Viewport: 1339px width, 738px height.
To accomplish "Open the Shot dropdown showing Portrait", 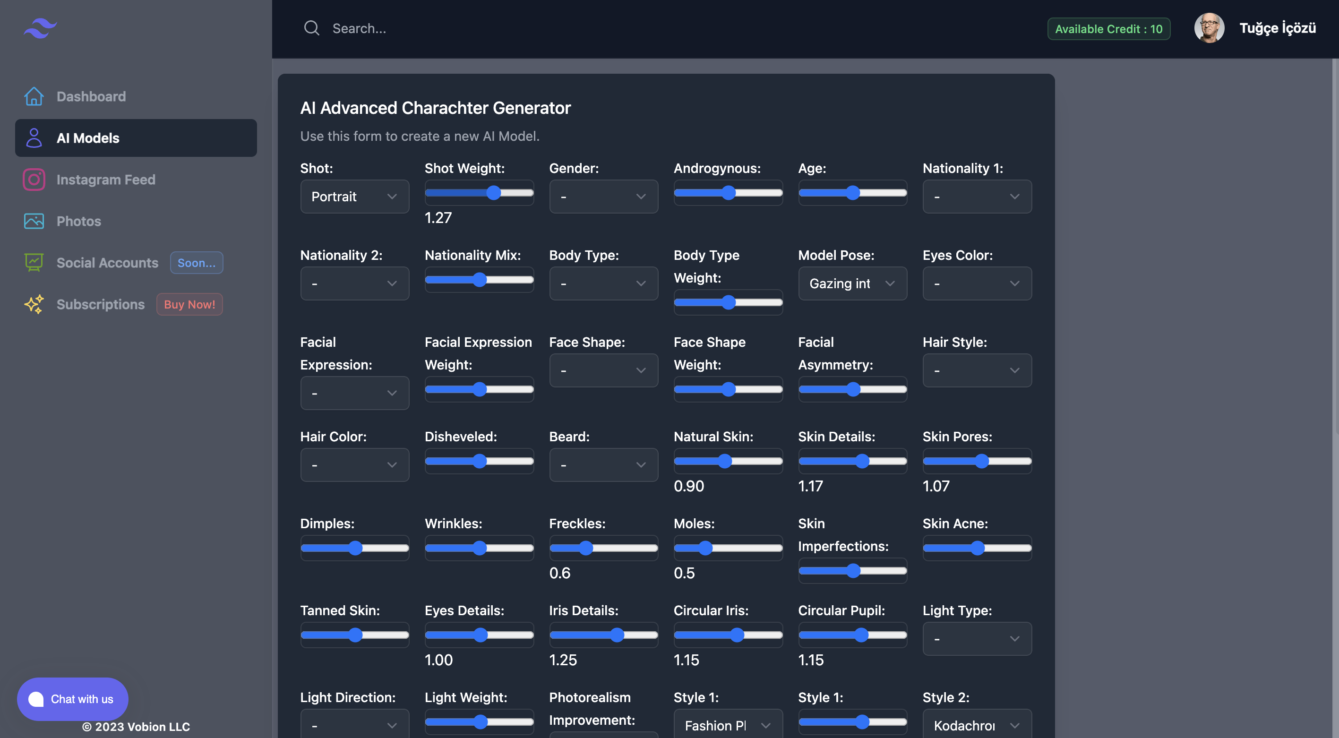I will click(354, 197).
